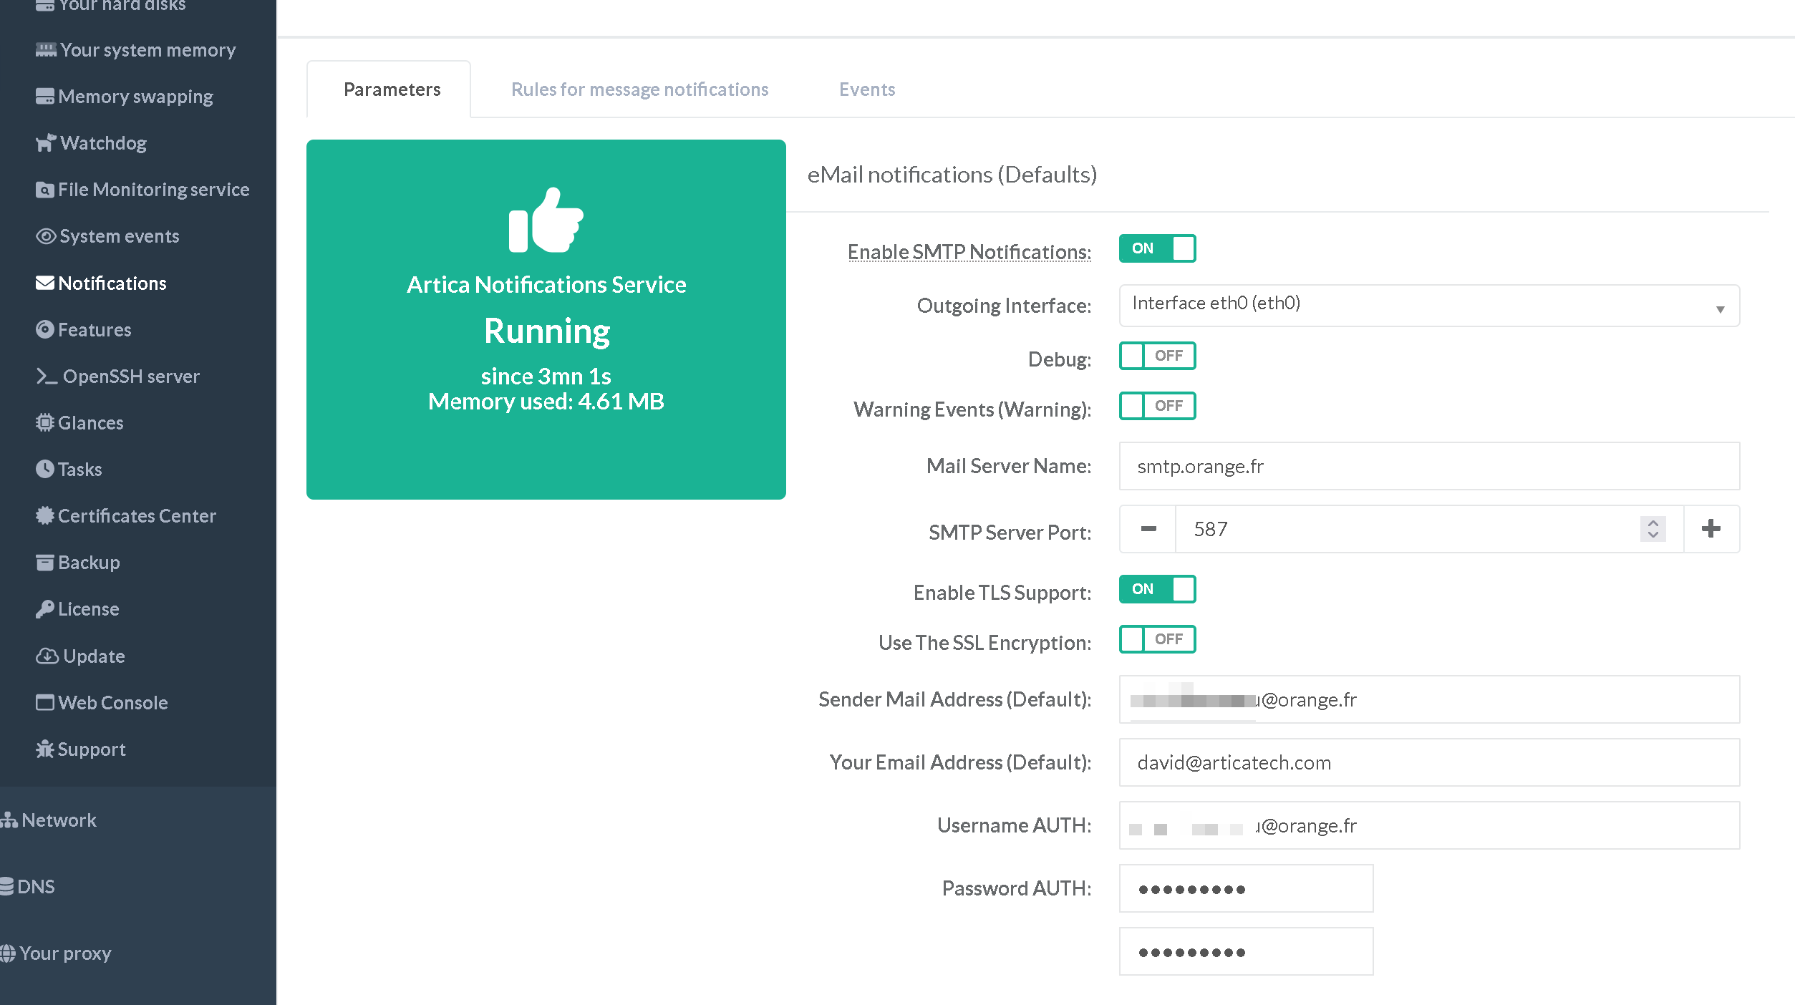Image resolution: width=1795 pixels, height=1005 pixels.
Task: Click the OpenSSH server terminal icon
Action: (47, 377)
